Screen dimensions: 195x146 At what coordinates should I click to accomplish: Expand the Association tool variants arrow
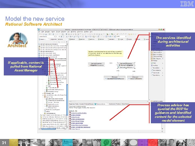(162, 68)
